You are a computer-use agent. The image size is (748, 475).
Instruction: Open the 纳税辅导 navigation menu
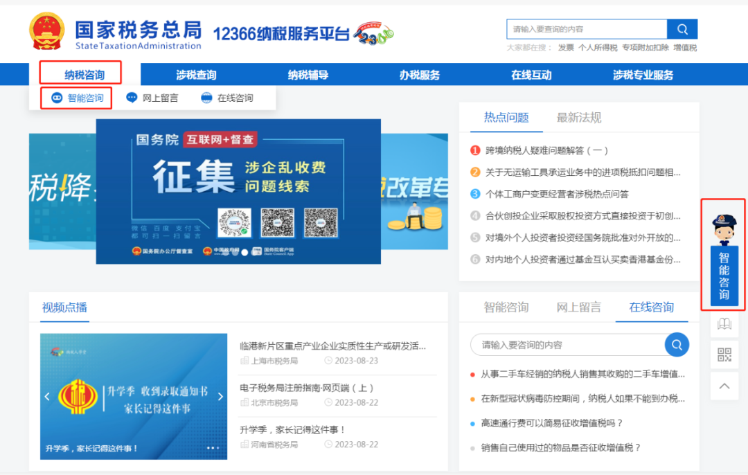pyautogui.click(x=308, y=75)
